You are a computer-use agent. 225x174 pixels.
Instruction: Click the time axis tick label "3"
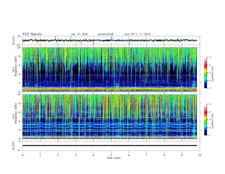[x=76, y=155]
